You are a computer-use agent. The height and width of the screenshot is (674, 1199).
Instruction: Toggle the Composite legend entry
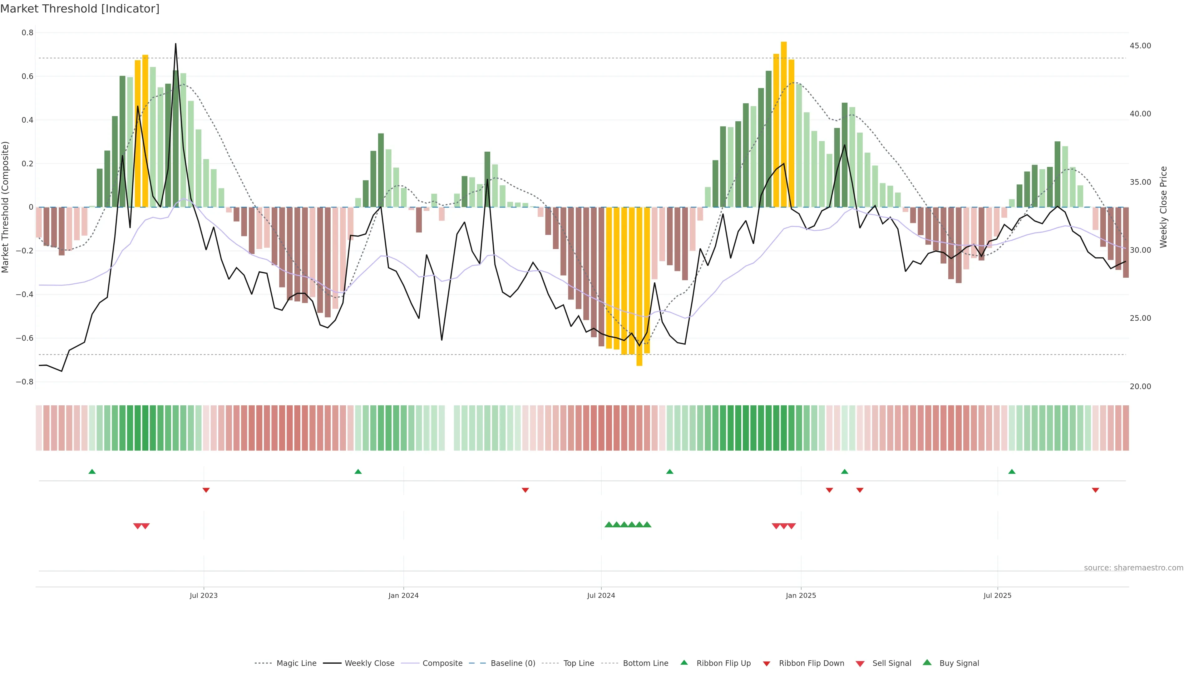coord(442,663)
